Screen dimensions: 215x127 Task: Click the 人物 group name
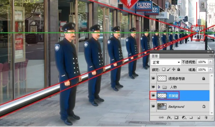tap(173, 87)
